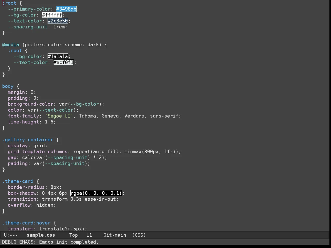Click 'overflow: hidden;' line
Screen dimensions: 331x248
tap(32, 205)
